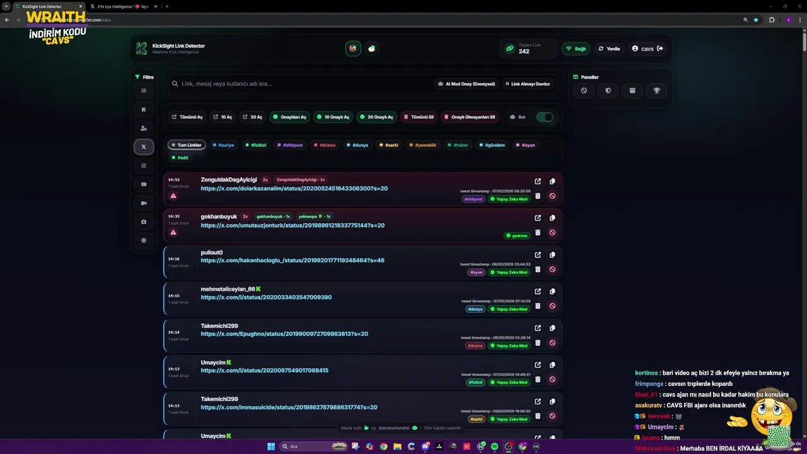Select the #gündem tag filter
Viewport: 807px width, 454px height.
tap(492, 145)
